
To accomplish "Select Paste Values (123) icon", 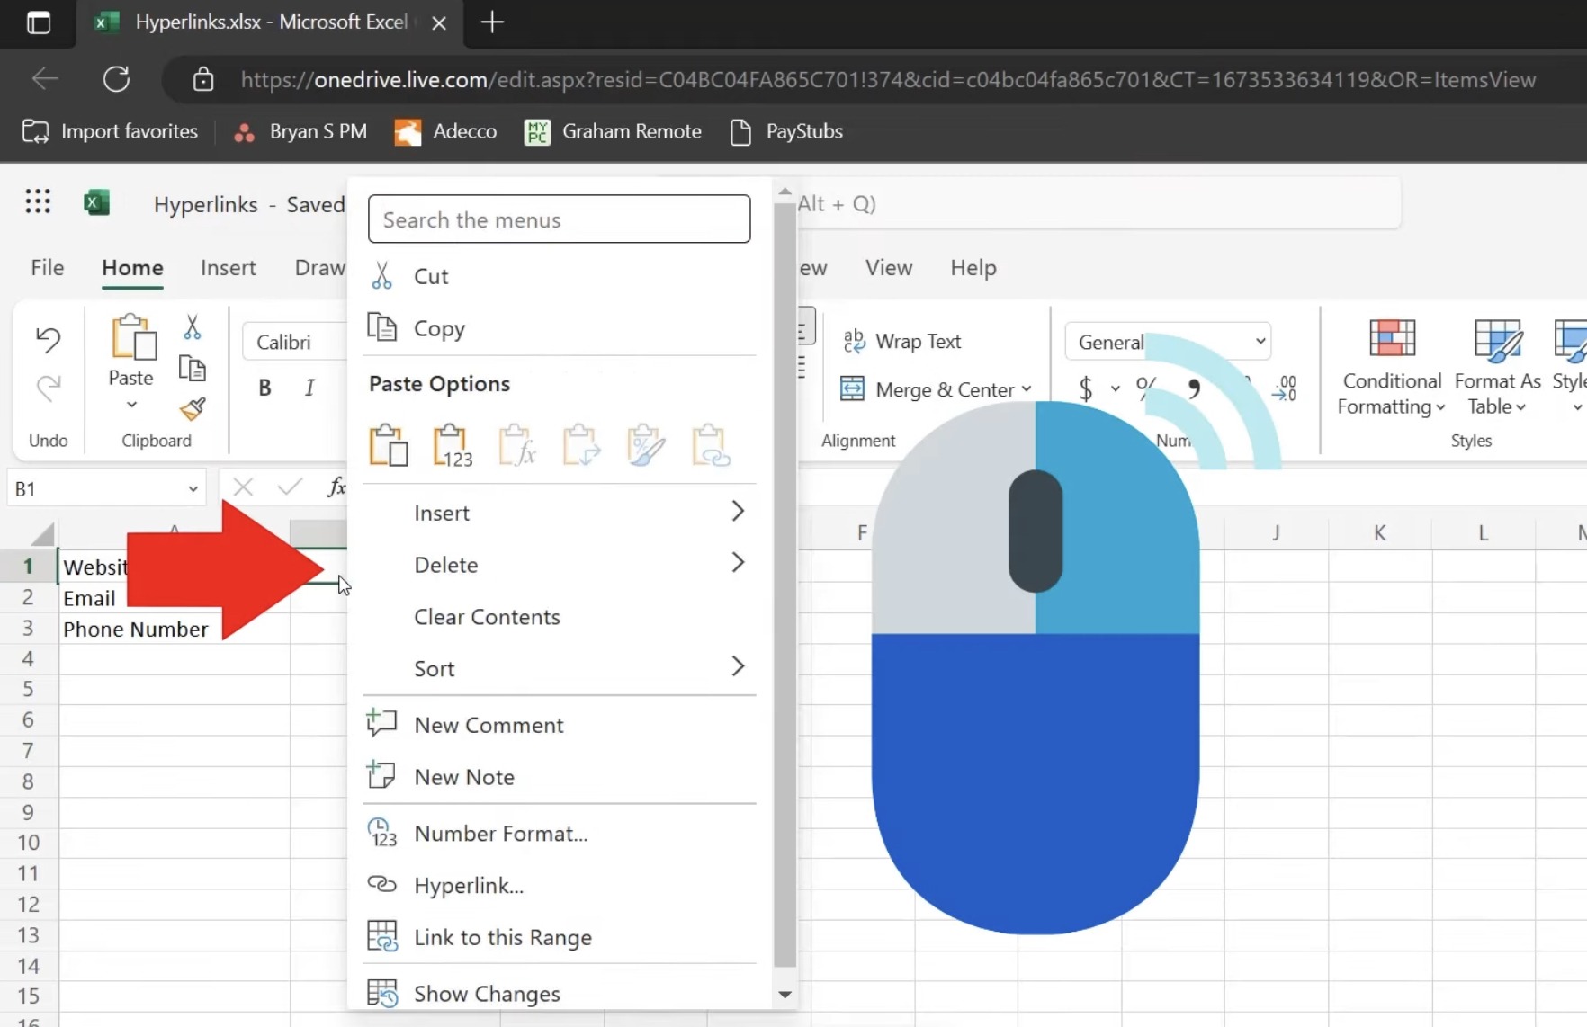I will click(453, 444).
